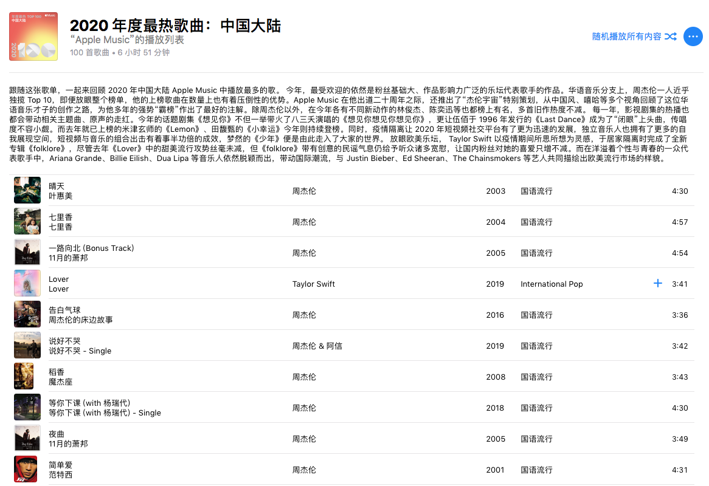709x486 pixels.
Task: Click duration 3:49 of 夜曲
Action: pyautogui.click(x=680, y=439)
